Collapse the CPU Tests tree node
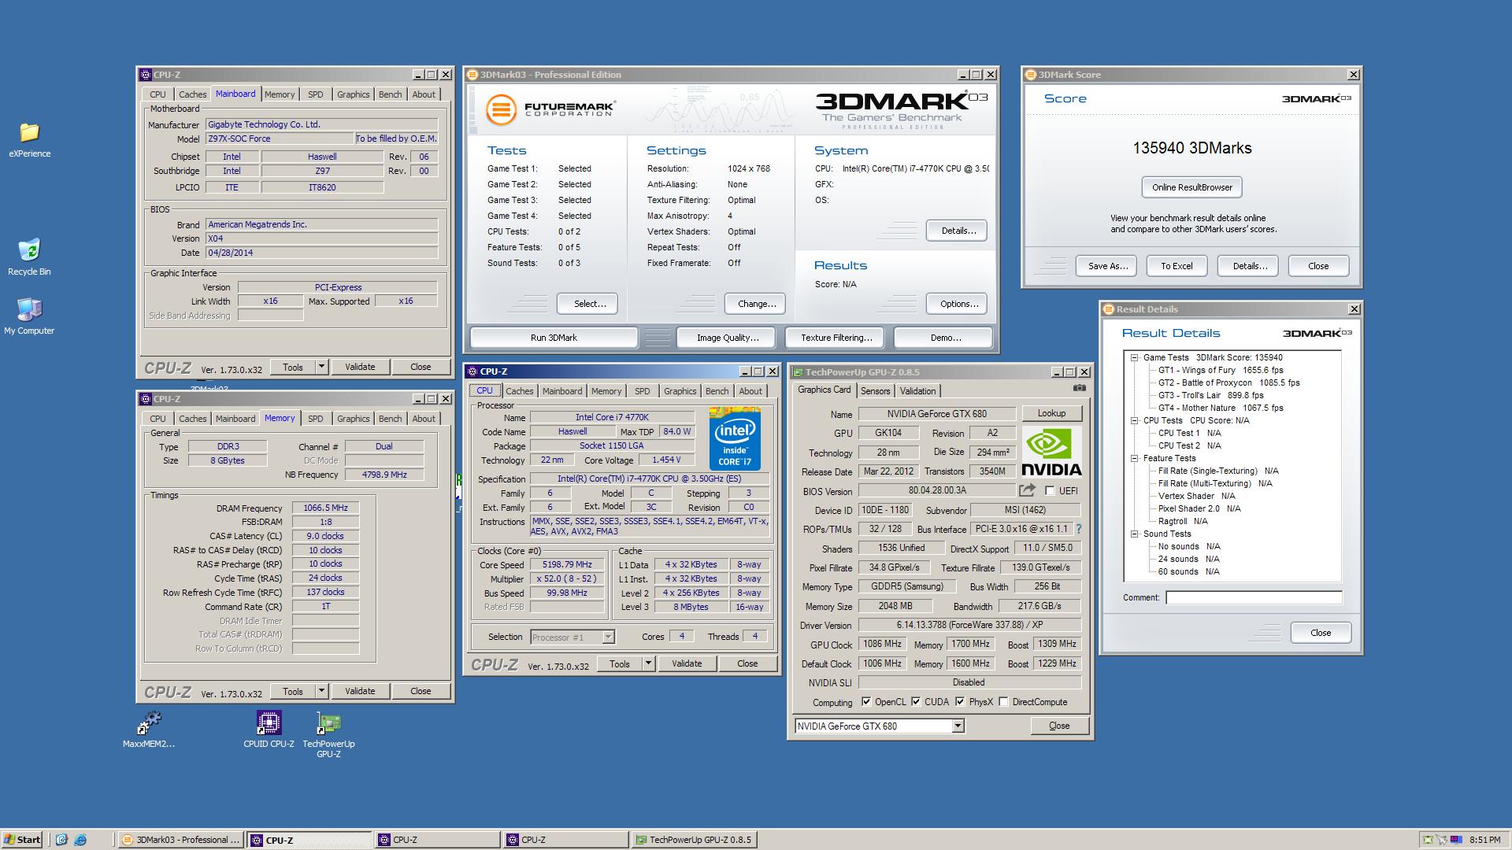 (x=1135, y=420)
